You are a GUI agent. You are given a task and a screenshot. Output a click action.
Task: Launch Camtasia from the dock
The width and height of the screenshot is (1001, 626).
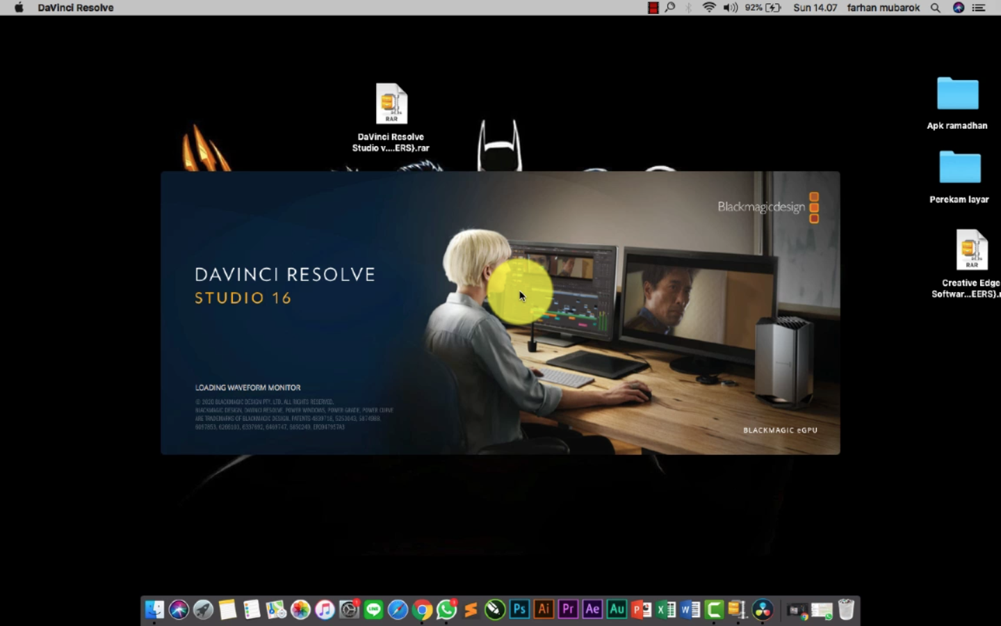pos(714,610)
